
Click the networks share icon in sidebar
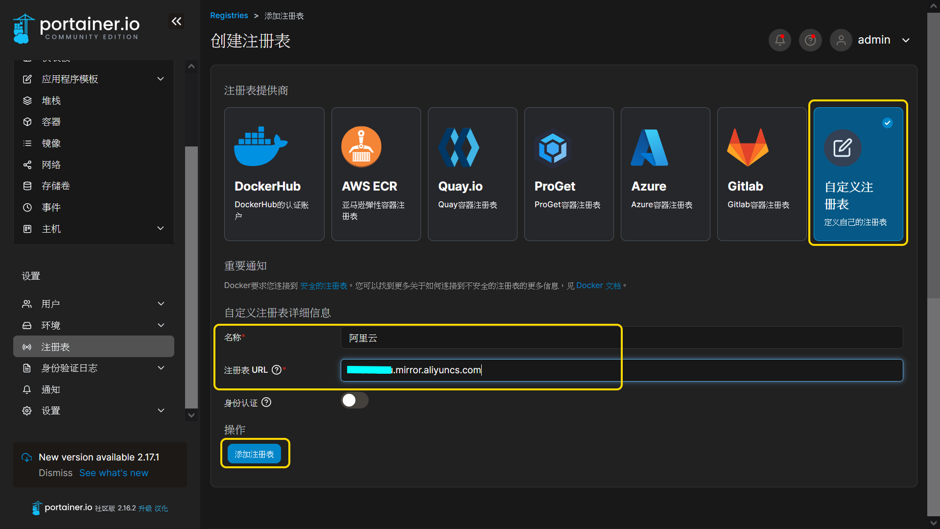click(27, 165)
